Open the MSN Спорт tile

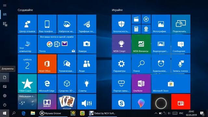coord(121,44)
